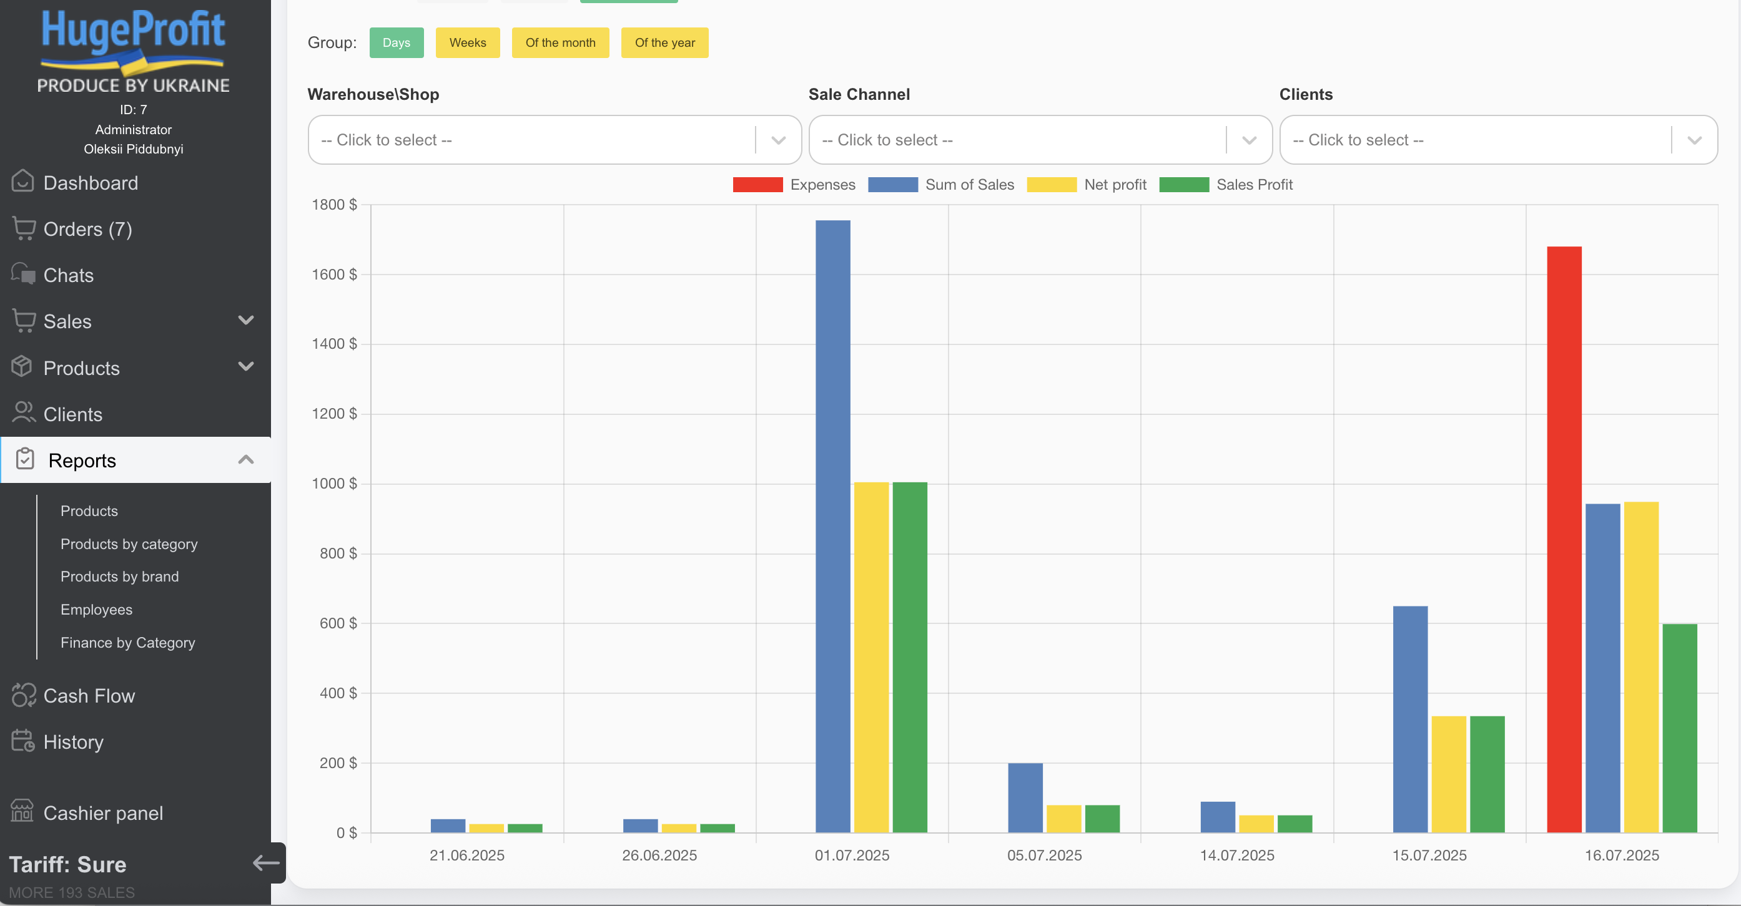Click the Dashboard house icon
Image resolution: width=1741 pixels, height=906 pixels.
pyautogui.click(x=22, y=182)
